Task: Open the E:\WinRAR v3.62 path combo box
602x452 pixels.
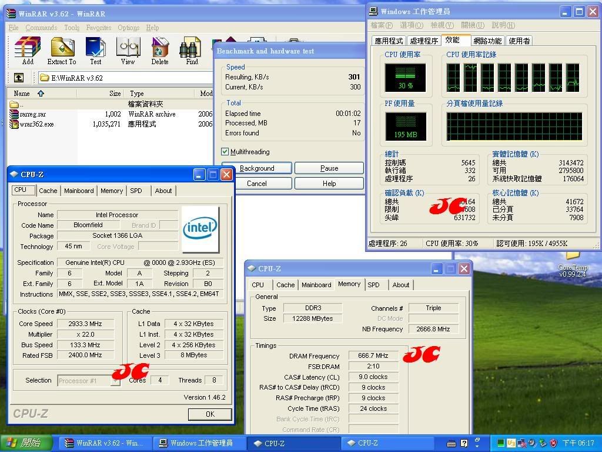Action: coord(126,78)
